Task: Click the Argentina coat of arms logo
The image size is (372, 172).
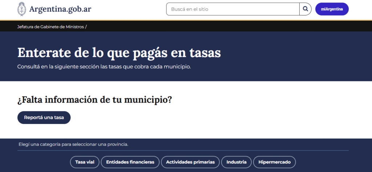Action: [x=22, y=9]
